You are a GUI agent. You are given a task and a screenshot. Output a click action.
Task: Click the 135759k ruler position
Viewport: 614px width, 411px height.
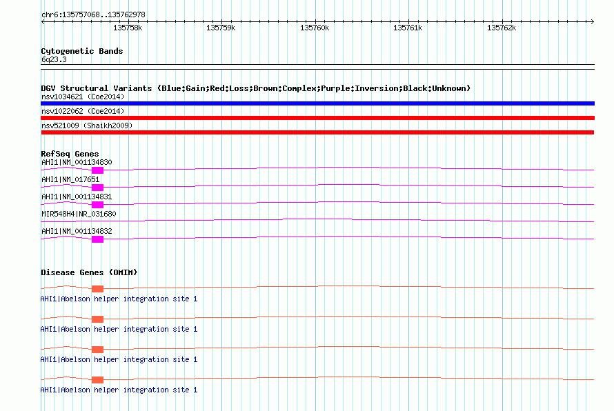pos(221,28)
